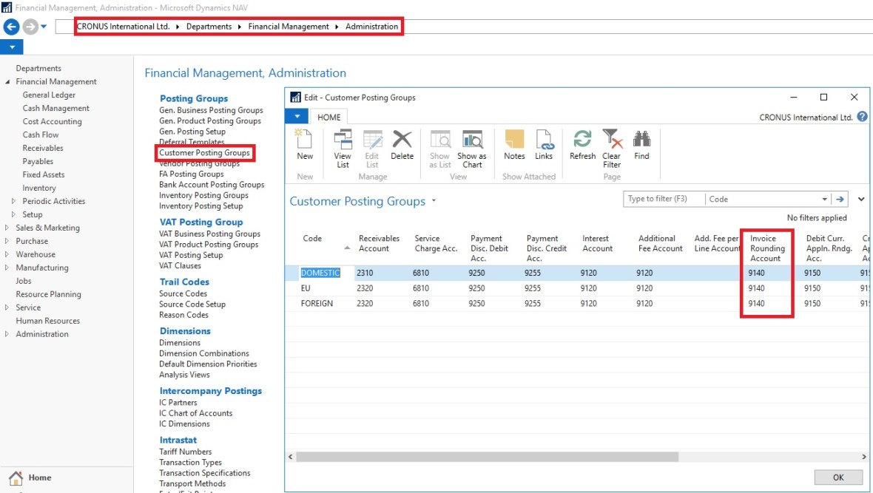
Task: Open the filter field Code dropdown
Action: 824,199
